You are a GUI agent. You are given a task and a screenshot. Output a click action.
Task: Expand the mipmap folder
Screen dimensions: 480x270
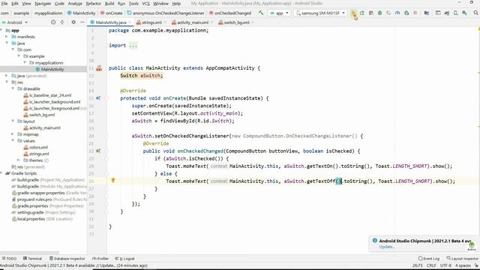(x=13, y=134)
